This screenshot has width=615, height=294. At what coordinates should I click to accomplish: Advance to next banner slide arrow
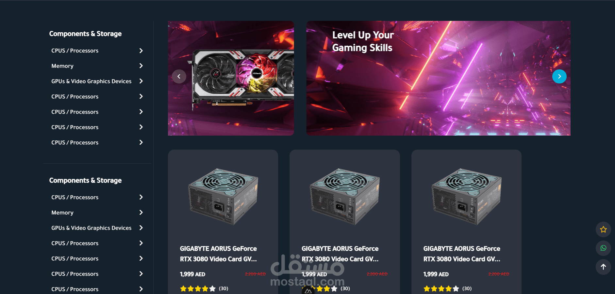point(559,77)
